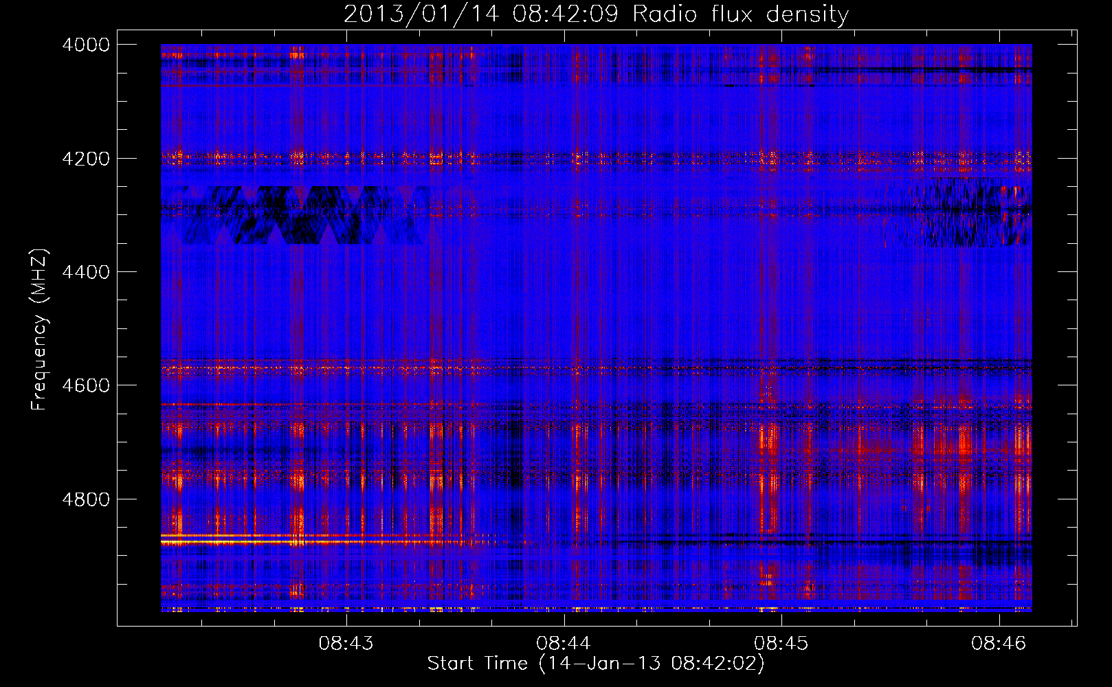Image resolution: width=1112 pixels, height=687 pixels.
Task: Select the y-axis label "Frequency (MHZ)"
Action: click(x=40, y=330)
